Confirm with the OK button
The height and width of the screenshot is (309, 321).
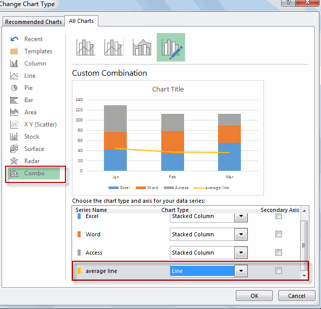[x=254, y=296]
